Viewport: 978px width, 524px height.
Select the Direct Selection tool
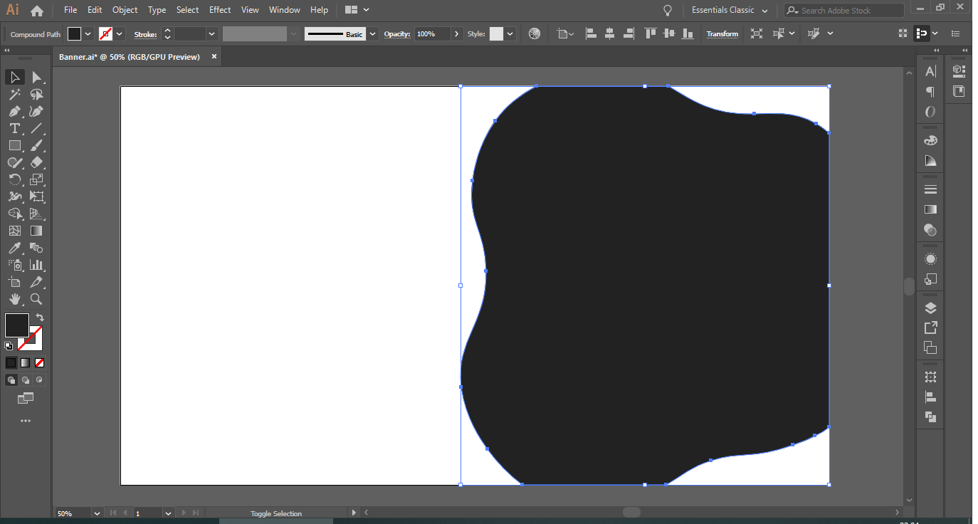[x=37, y=77]
